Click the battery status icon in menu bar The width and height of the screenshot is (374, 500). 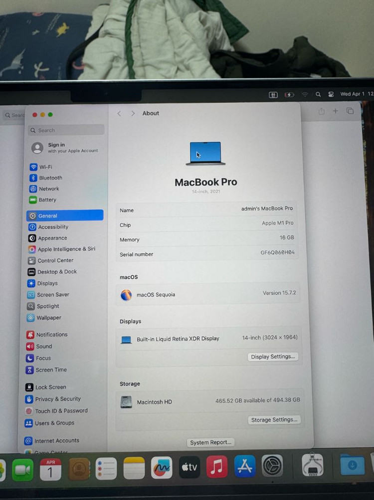click(x=289, y=95)
